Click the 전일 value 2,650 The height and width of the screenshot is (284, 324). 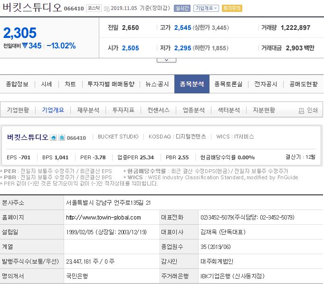point(130,27)
